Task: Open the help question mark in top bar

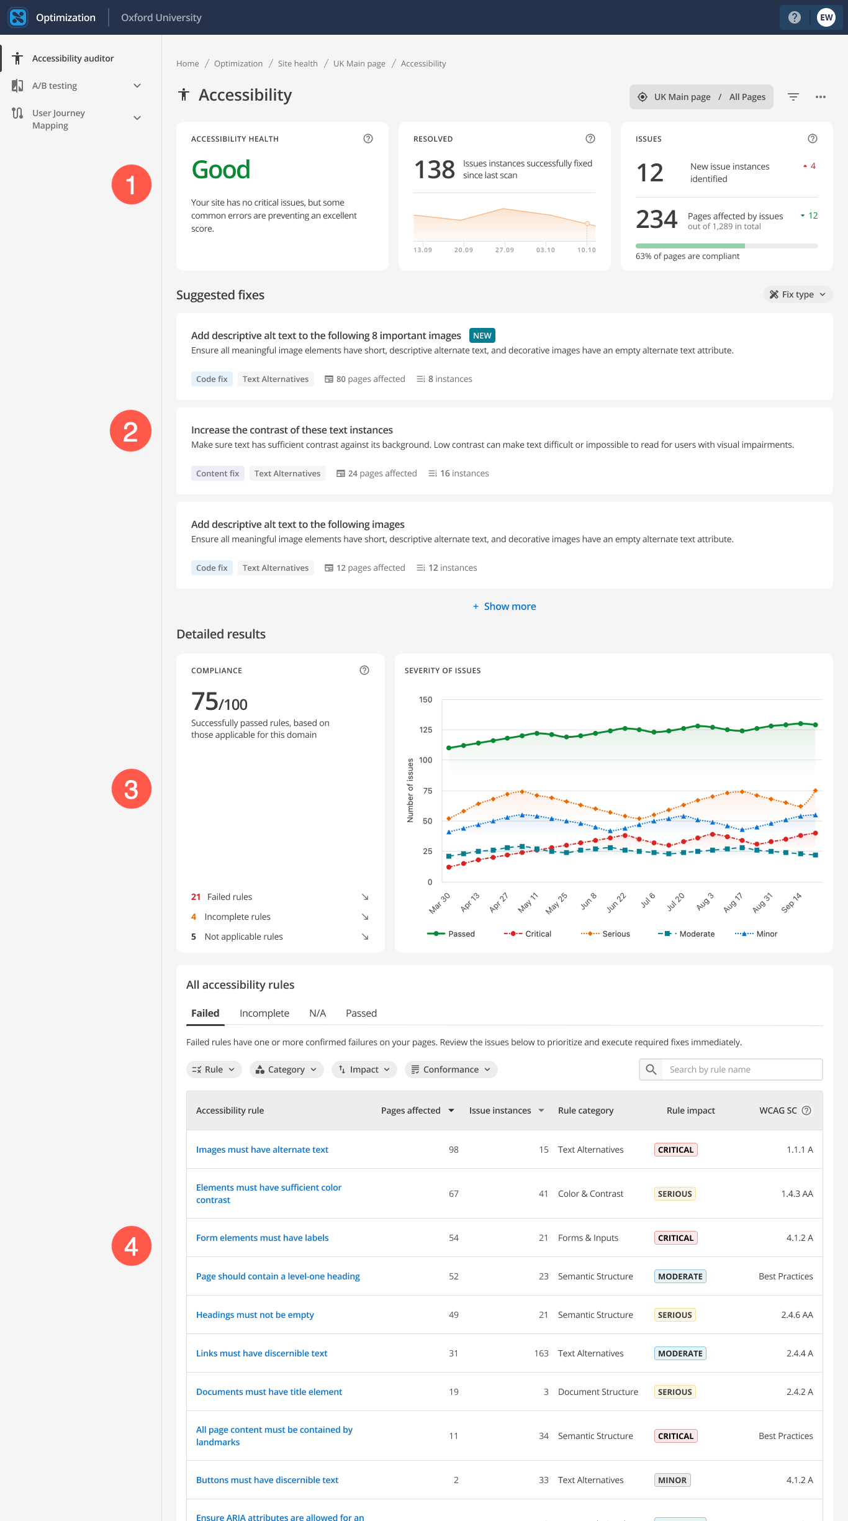Action: [794, 17]
